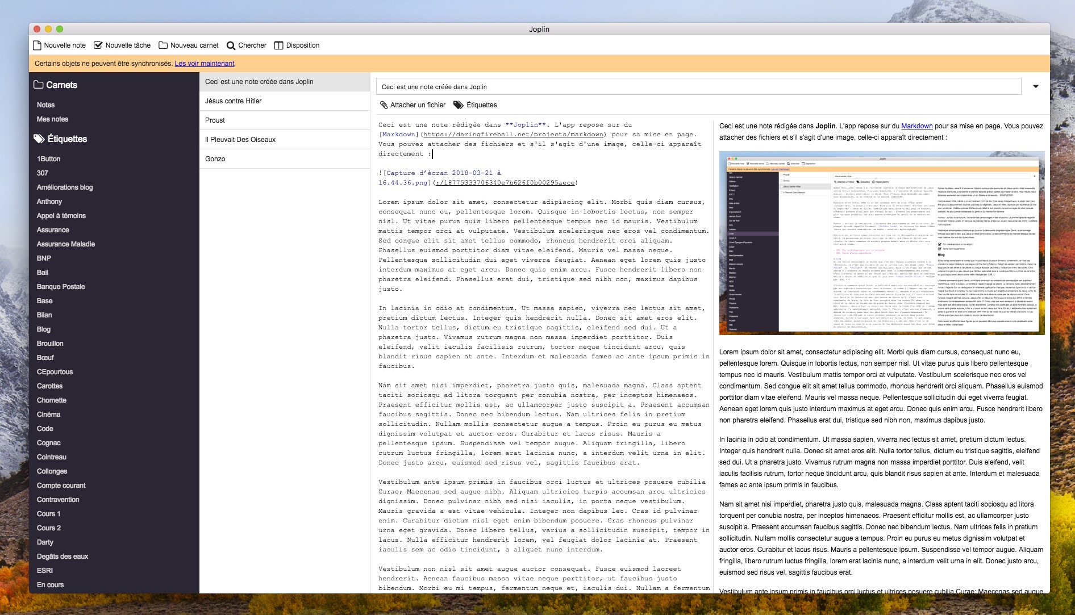Open note 'Il Pleuvait Des Oiseaux'
This screenshot has width=1075, height=615.
(x=285, y=140)
